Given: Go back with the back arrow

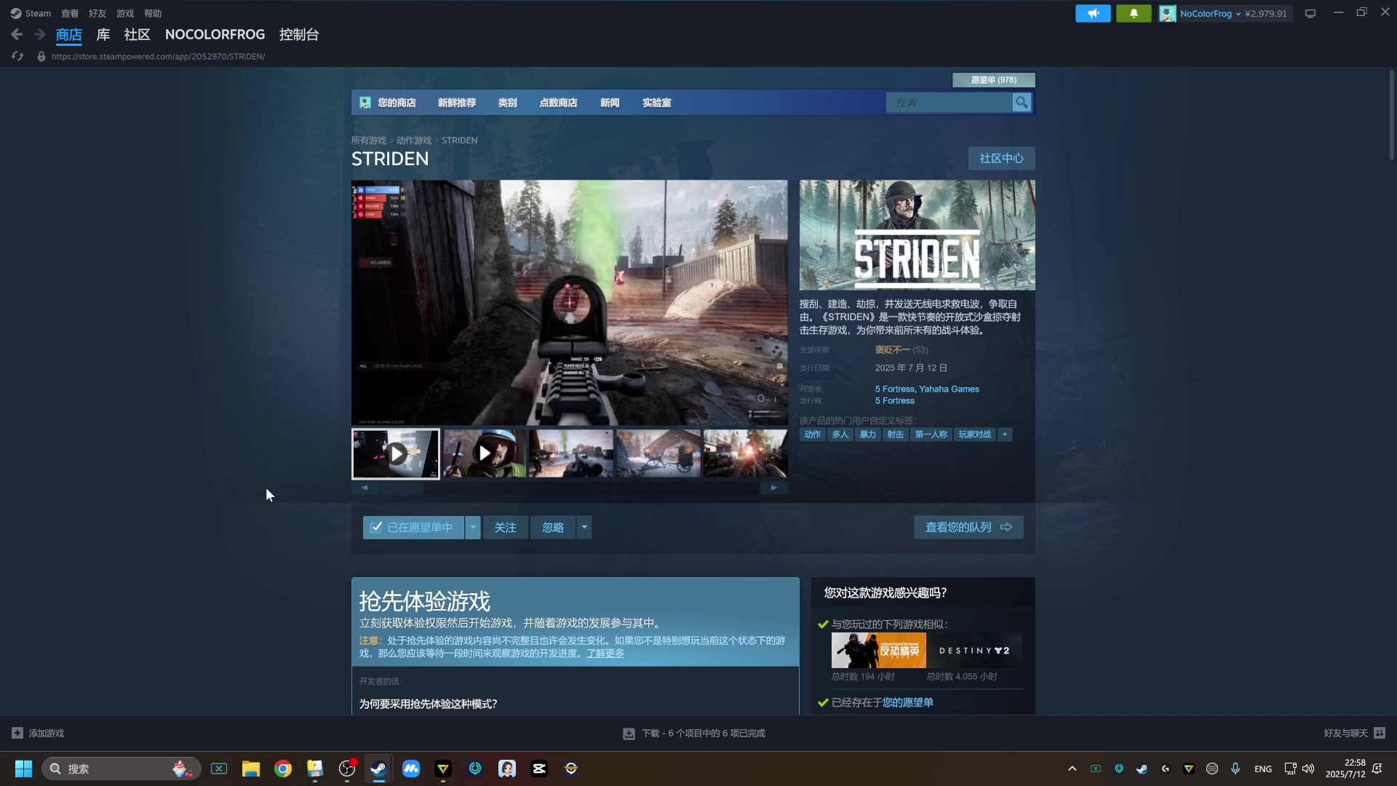Looking at the screenshot, I should 17,34.
